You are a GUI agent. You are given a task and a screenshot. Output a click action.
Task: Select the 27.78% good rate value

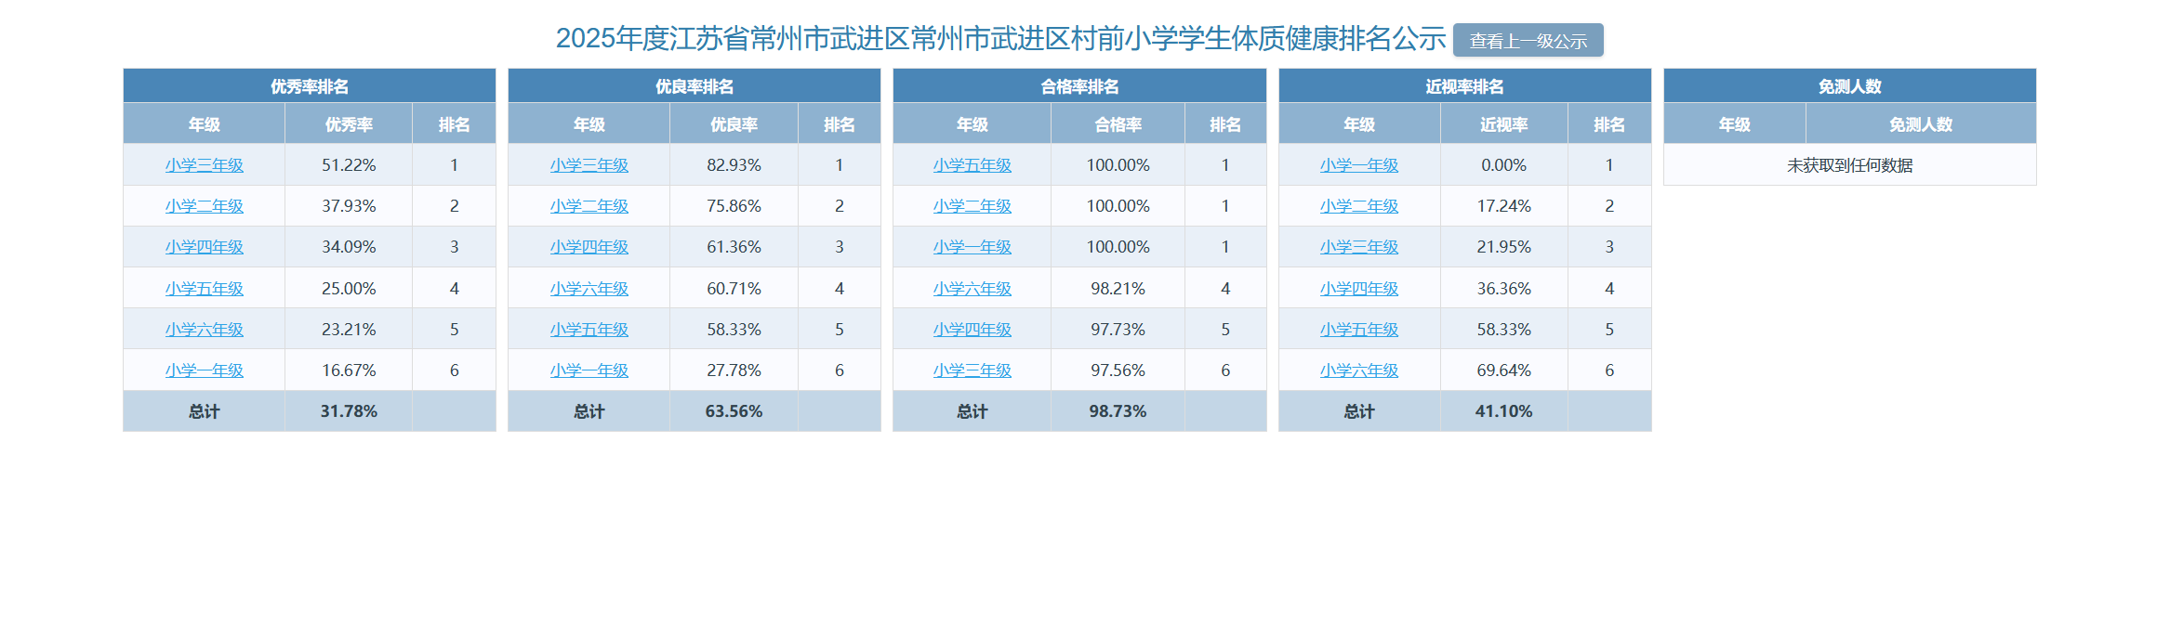tap(734, 370)
